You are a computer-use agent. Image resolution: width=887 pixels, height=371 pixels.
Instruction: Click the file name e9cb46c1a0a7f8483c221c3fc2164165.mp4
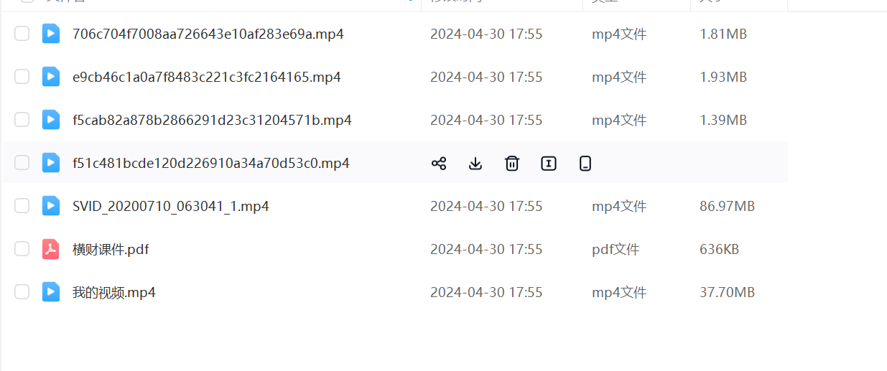[207, 78]
